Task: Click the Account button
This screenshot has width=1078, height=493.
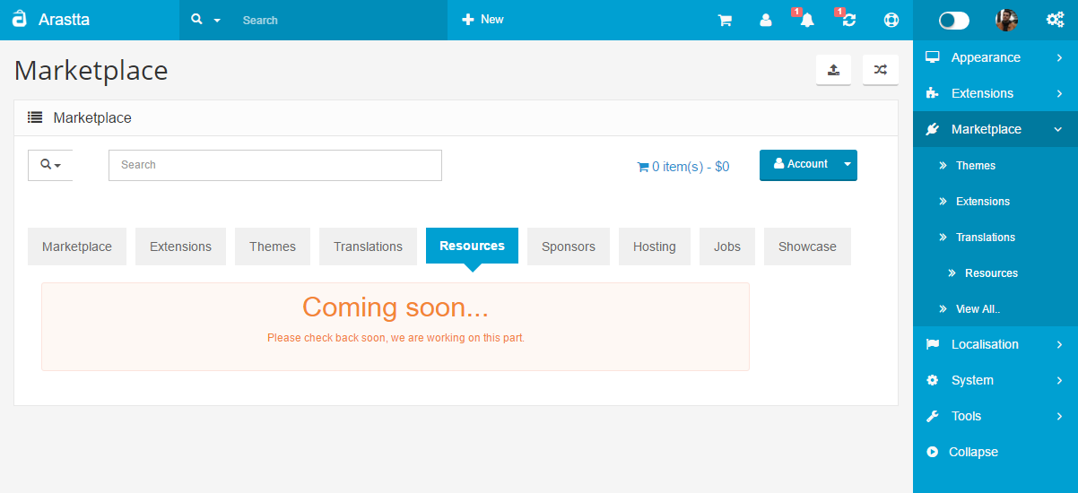Action: tap(800, 165)
